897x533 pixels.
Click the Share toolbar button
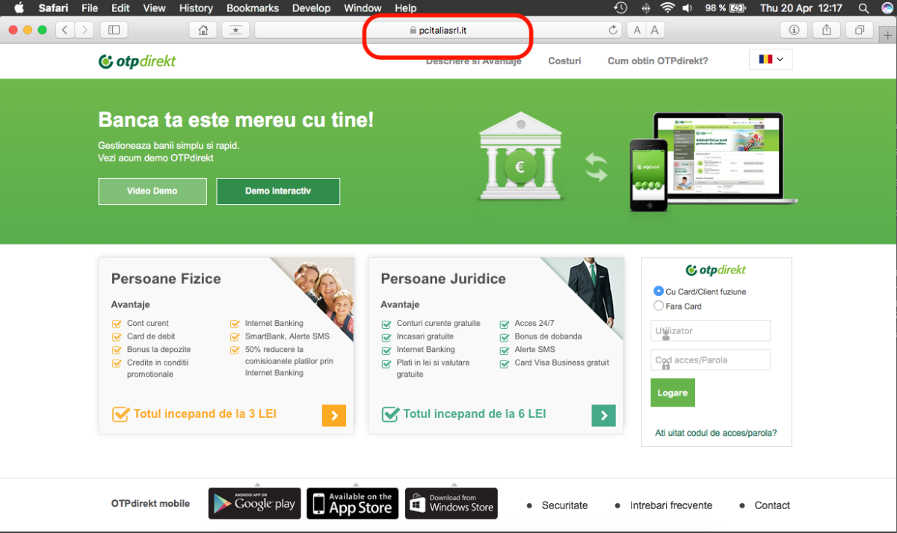(x=827, y=30)
